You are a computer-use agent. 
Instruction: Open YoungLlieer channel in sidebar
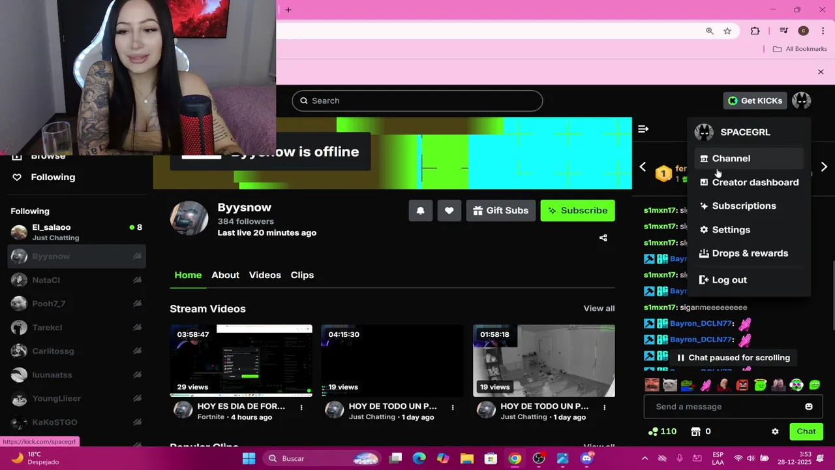tap(77, 398)
